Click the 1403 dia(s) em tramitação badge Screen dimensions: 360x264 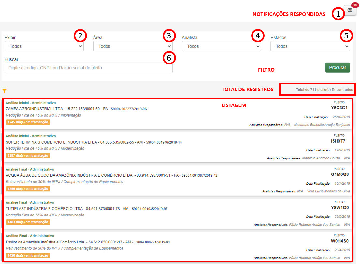28,222
